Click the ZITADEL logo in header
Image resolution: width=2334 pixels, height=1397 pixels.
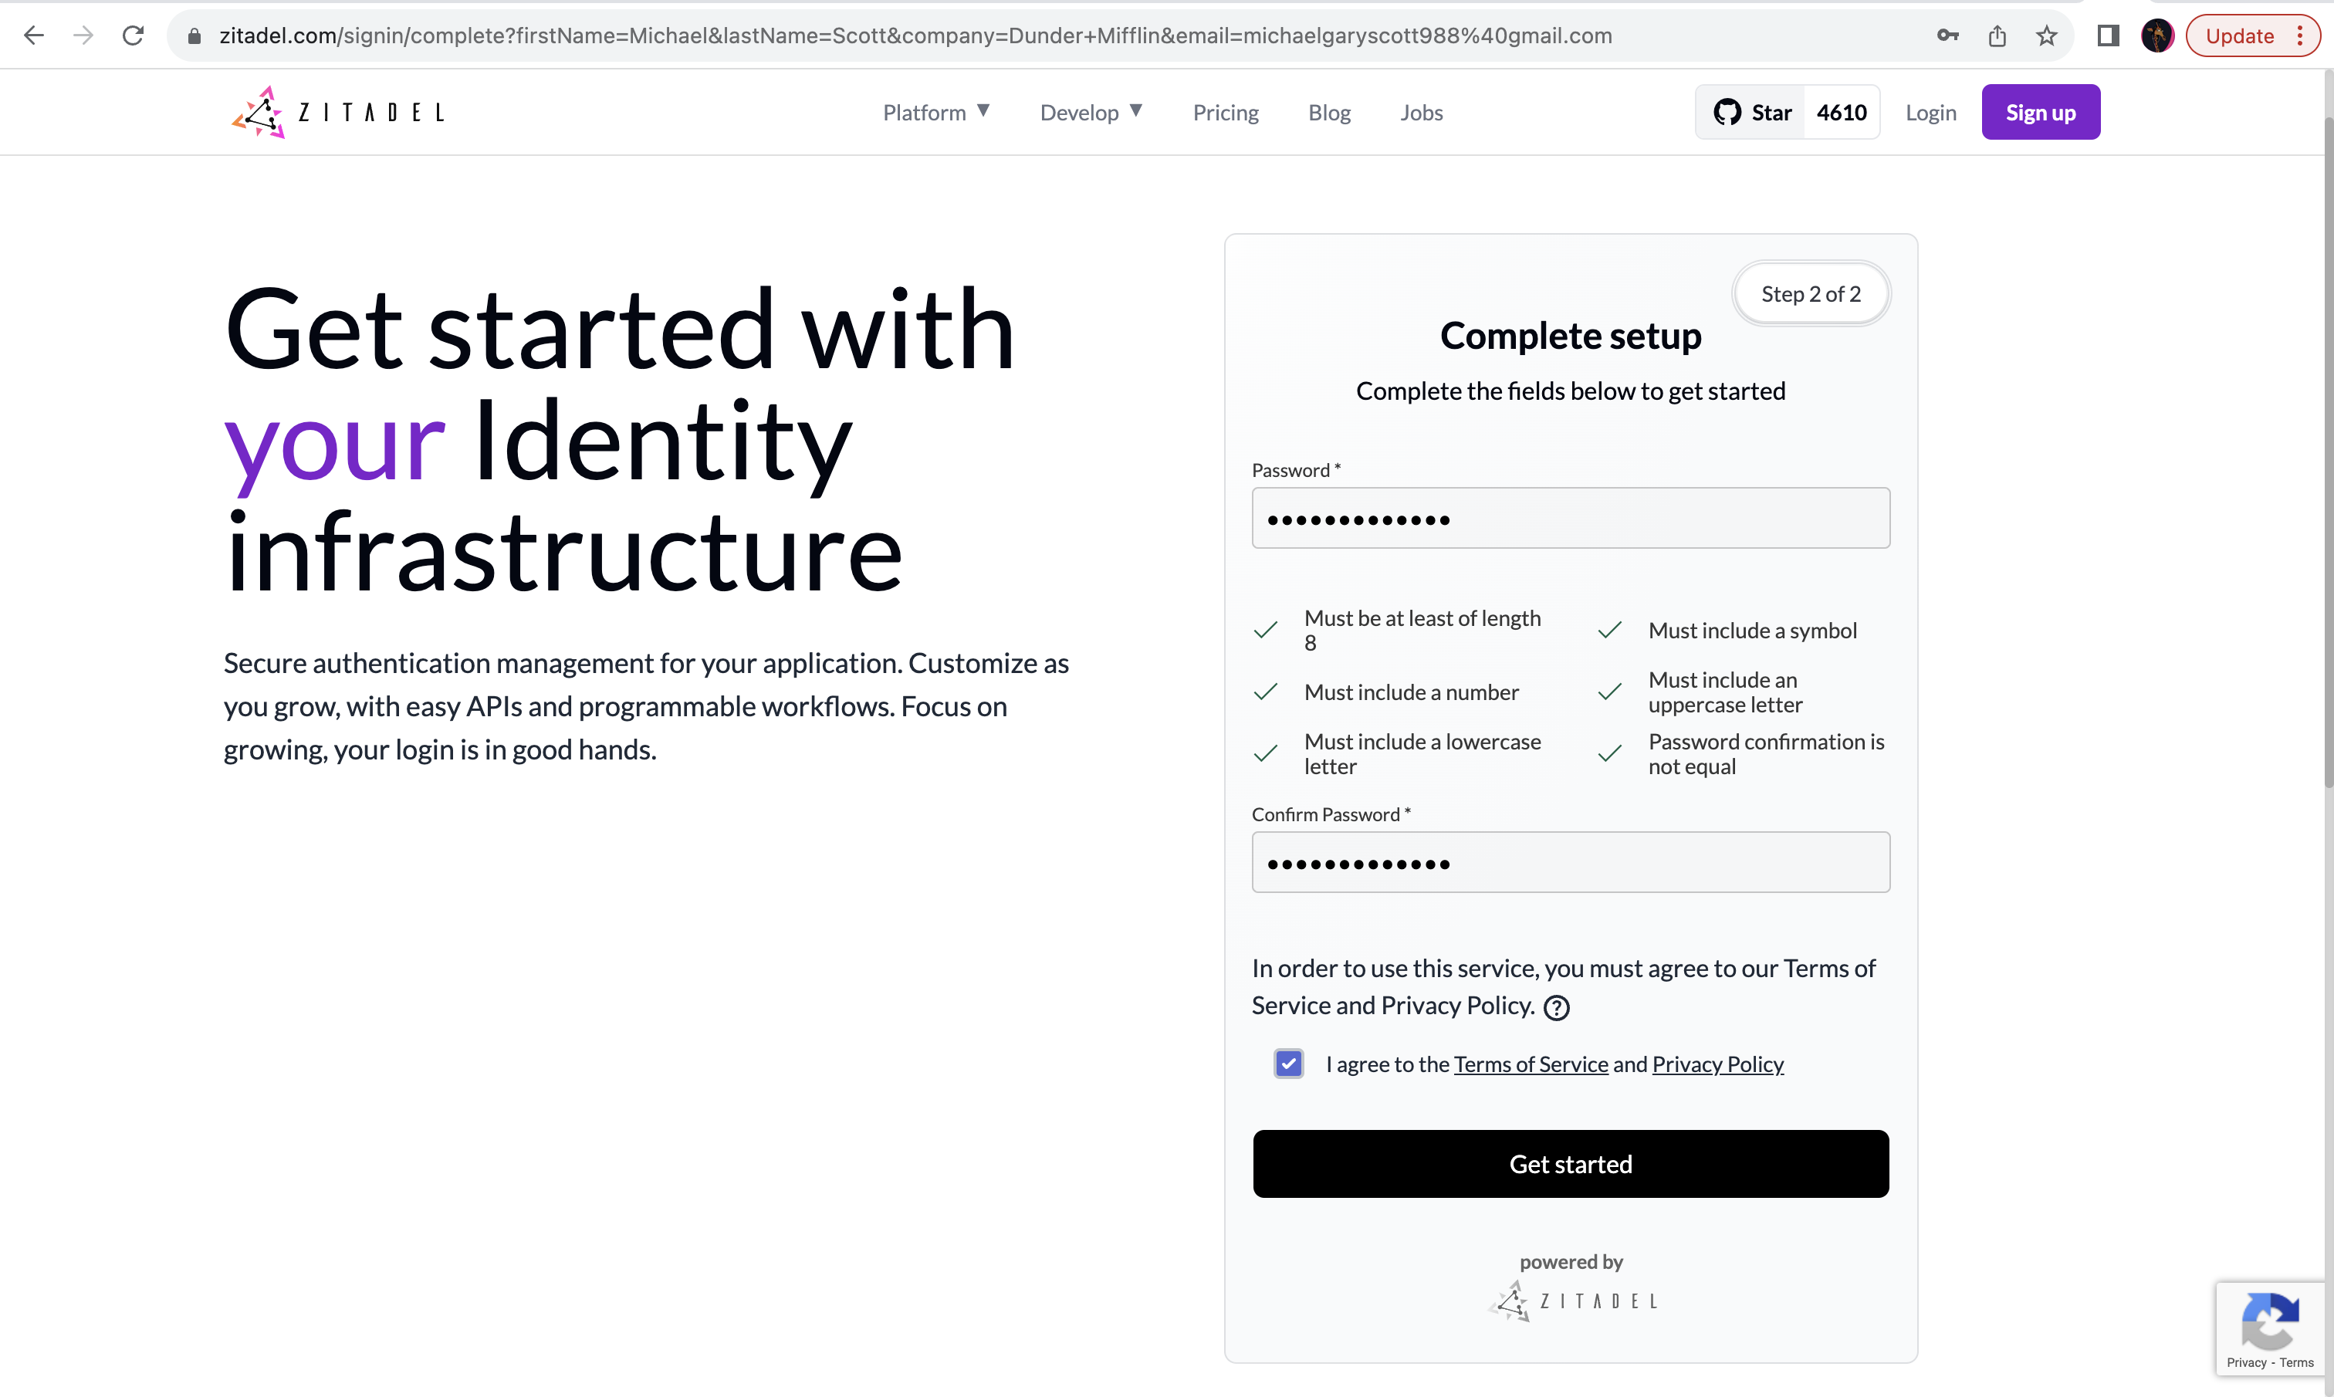click(x=338, y=113)
